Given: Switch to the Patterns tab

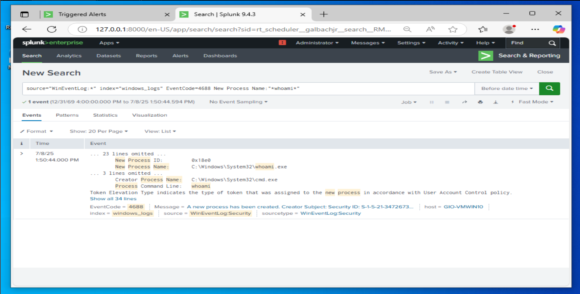Looking at the screenshot, I should (x=67, y=115).
